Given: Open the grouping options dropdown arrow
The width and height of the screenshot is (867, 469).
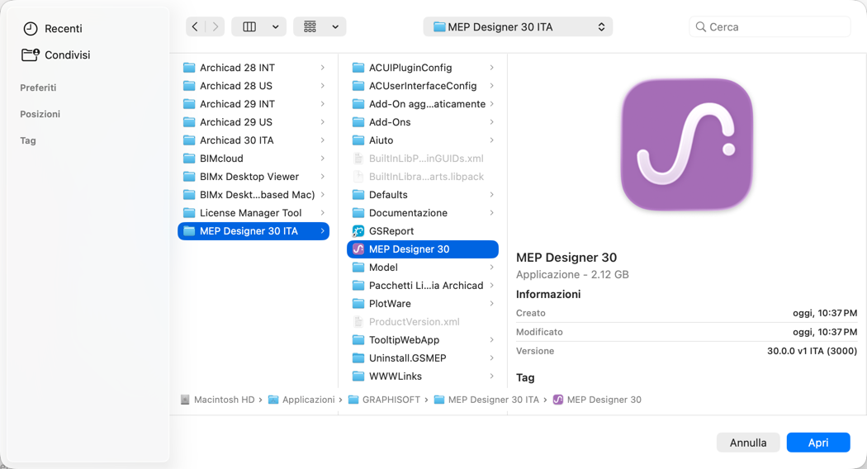Looking at the screenshot, I should [x=335, y=26].
